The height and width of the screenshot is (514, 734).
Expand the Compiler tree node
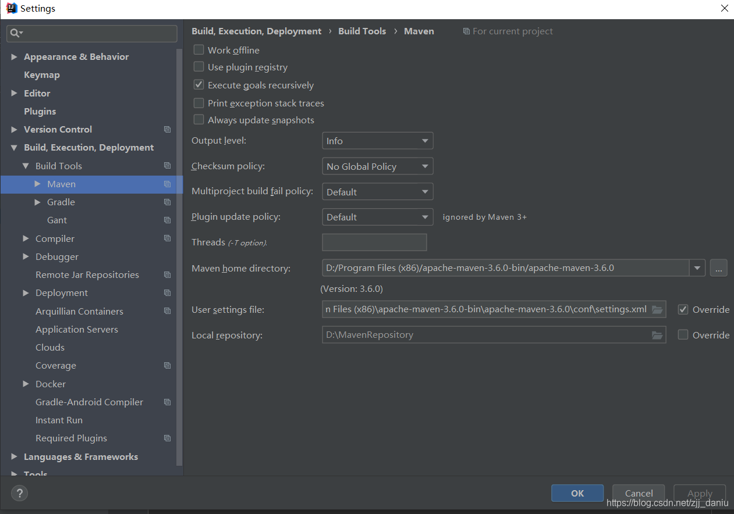pos(26,238)
